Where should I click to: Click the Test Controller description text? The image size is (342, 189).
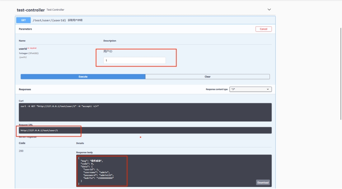click(56, 10)
